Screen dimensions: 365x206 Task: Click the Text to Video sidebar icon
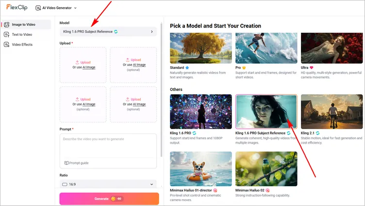pos(6,34)
